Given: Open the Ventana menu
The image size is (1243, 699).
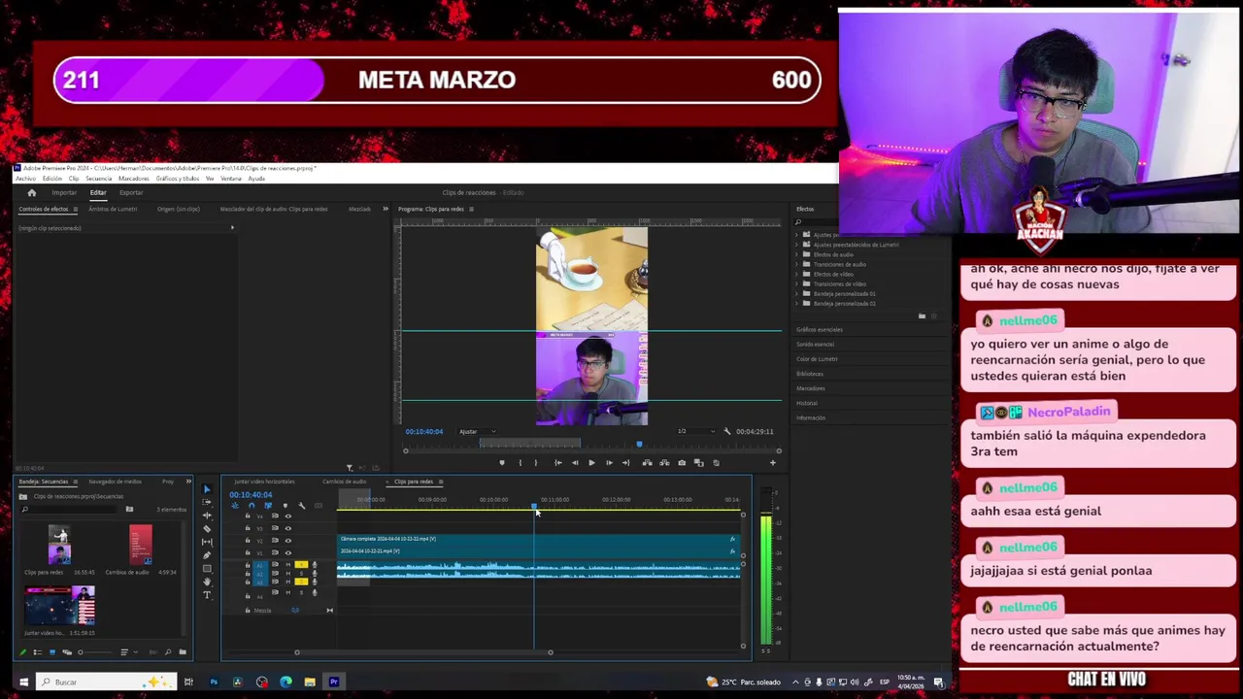Looking at the screenshot, I should coord(230,179).
